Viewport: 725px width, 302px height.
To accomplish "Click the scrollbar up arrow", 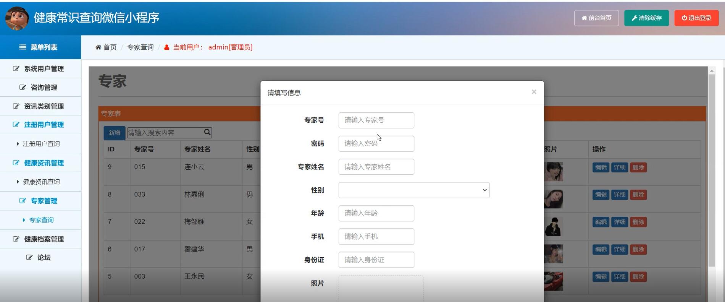I will (x=712, y=70).
